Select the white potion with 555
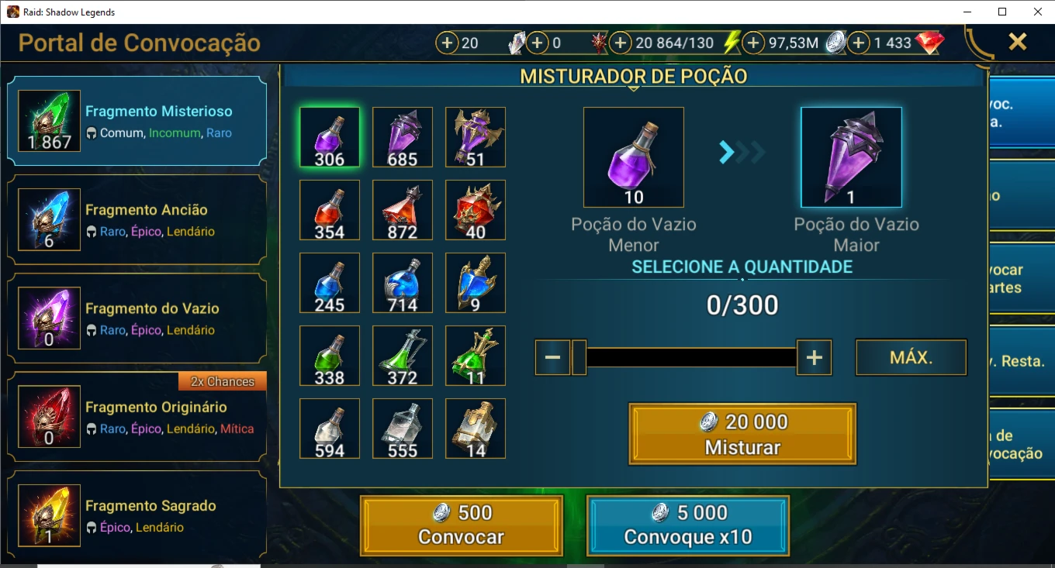Image resolution: width=1055 pixels, height=568 pixels. click(x=403, y=429)
